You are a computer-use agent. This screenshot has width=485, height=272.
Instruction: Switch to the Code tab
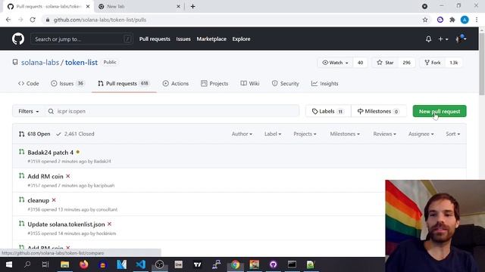[29, 84]
